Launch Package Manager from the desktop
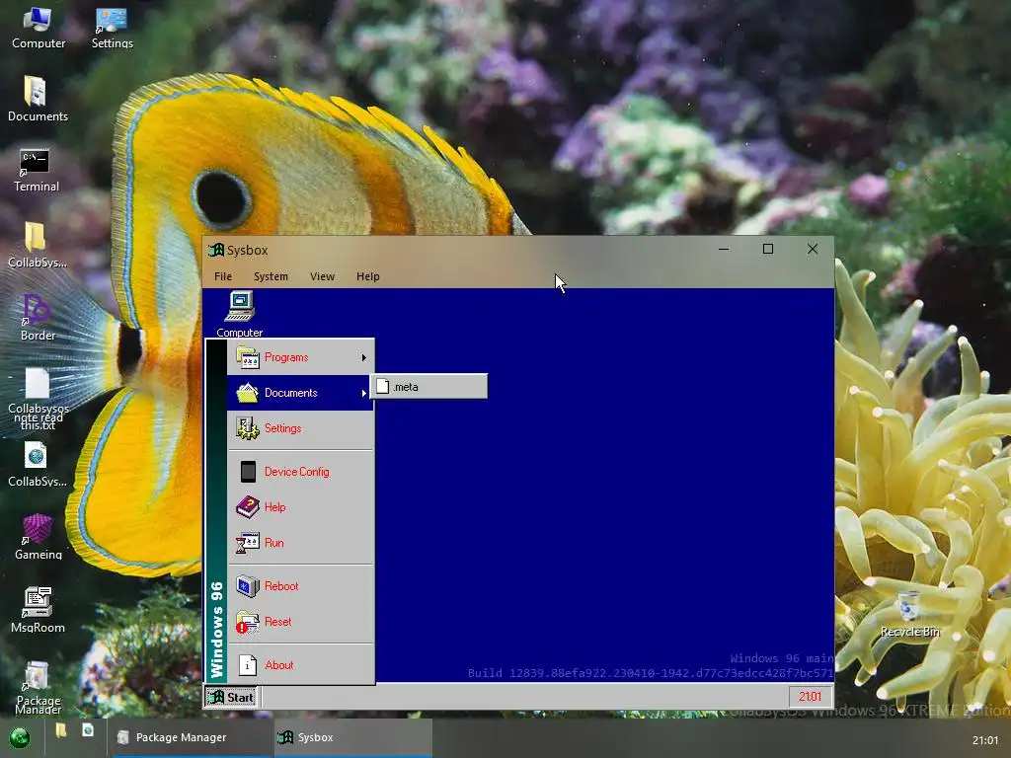 tap(38, 687)
